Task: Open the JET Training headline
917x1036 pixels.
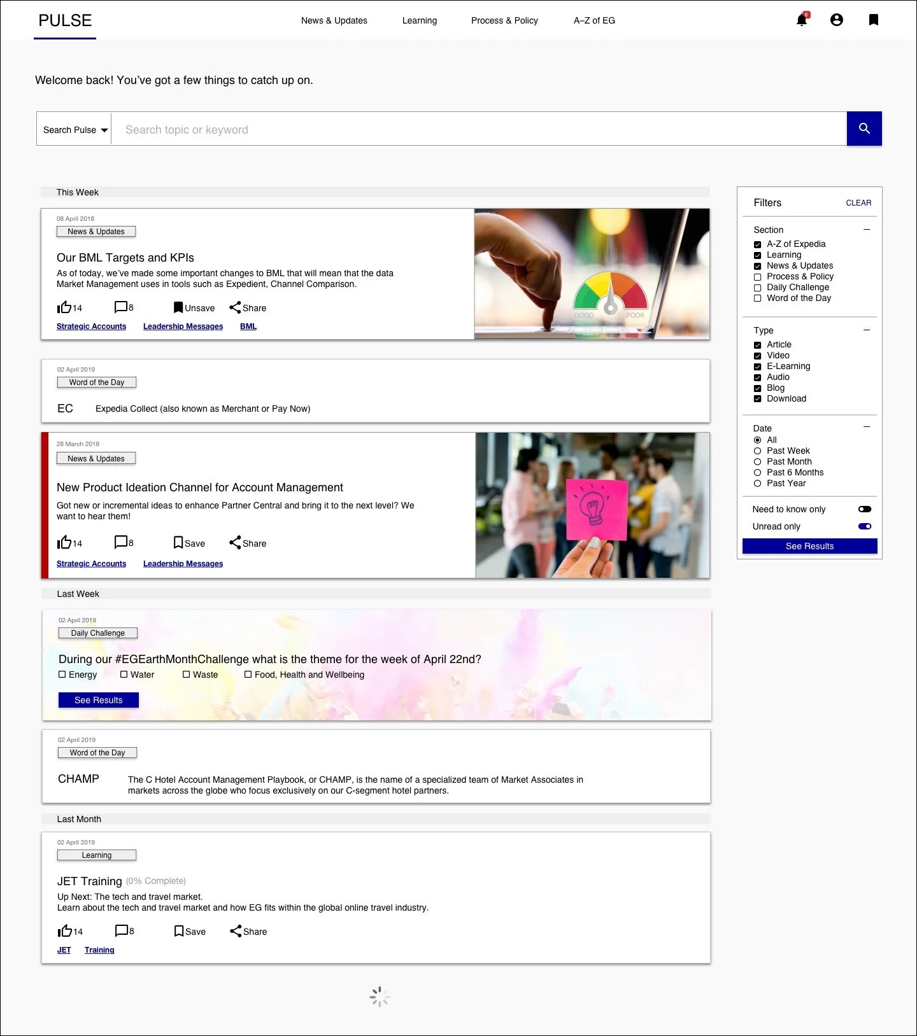Action: click(x=90, y=881)
